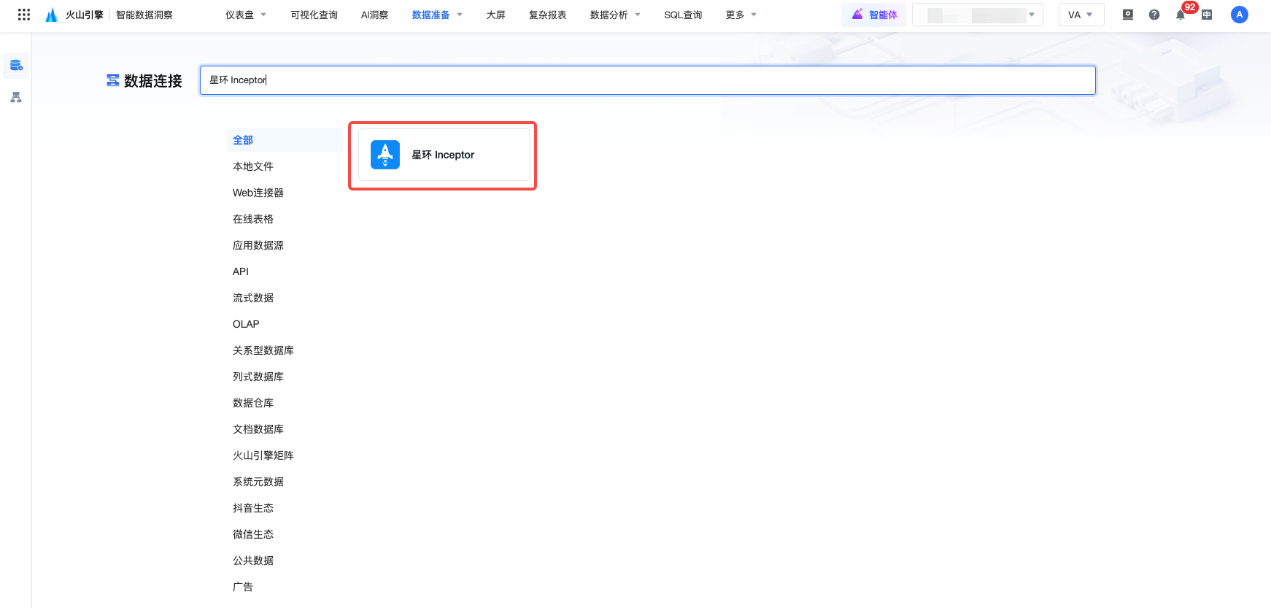
Task: Select the 在线表格 category
Action: 253,219
